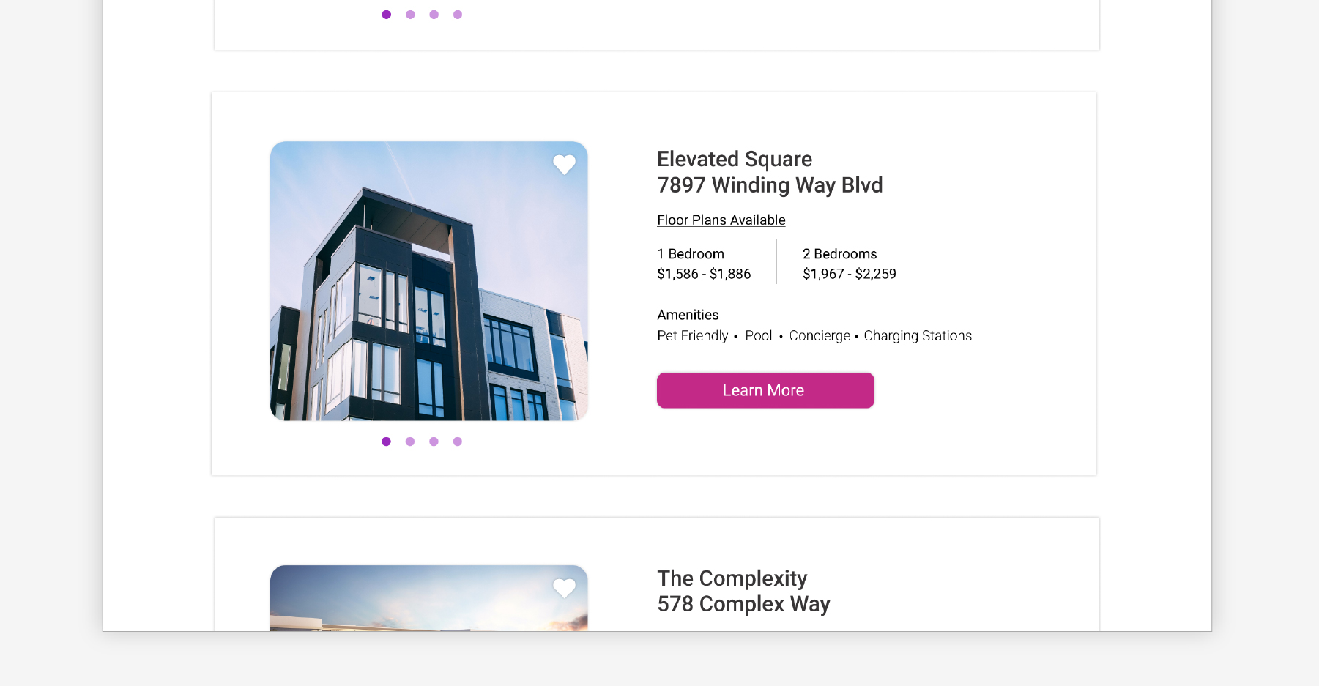Click The Complexity listing title
This screenshot has height=686, width=1319.
[732, 578]
